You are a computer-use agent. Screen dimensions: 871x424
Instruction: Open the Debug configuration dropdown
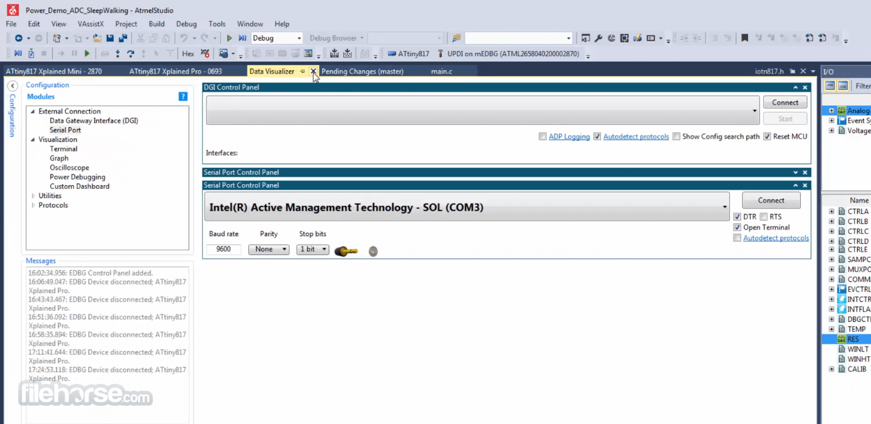coord(277,38)
